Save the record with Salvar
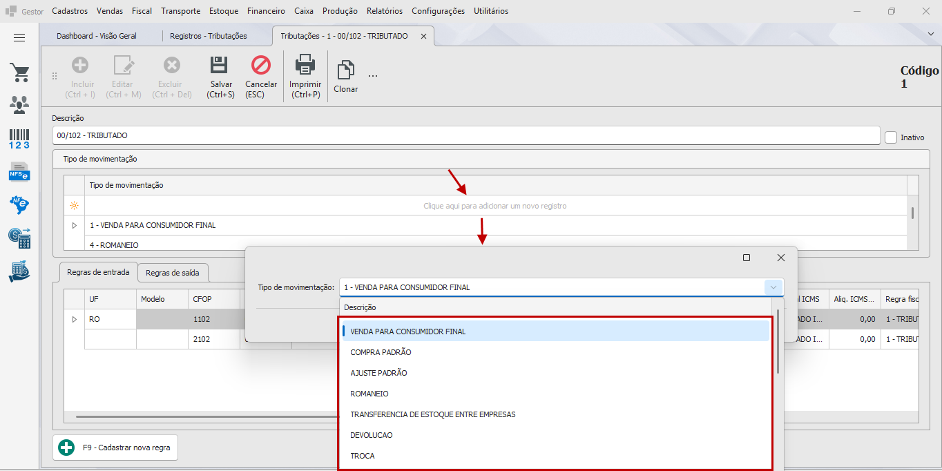The width and height of the screenshot is (942, 471). pos(220,77)
